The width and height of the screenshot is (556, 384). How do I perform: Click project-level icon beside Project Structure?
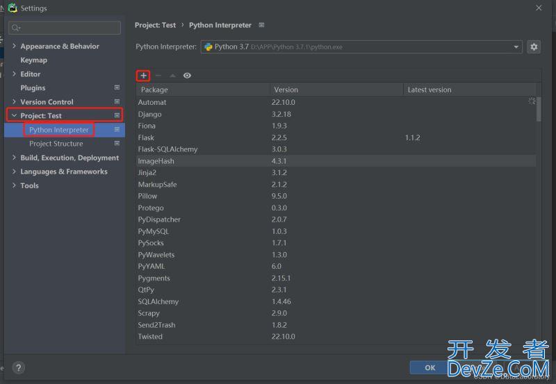click(x=117, y=144)
